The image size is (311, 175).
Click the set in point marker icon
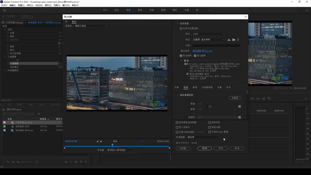coord(97,141)
